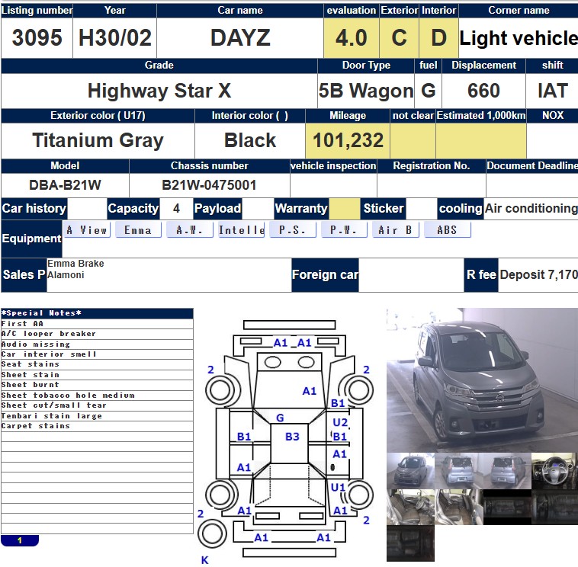Click the grade Highway Star X
578x567 pixels.
(x=159, y=91)
